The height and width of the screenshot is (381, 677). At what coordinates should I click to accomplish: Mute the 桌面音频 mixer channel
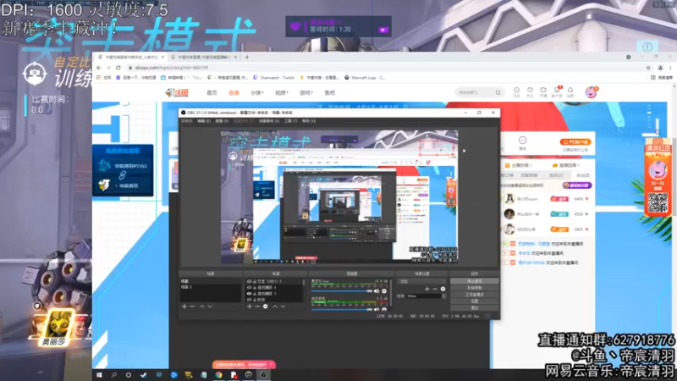point(377,309)
